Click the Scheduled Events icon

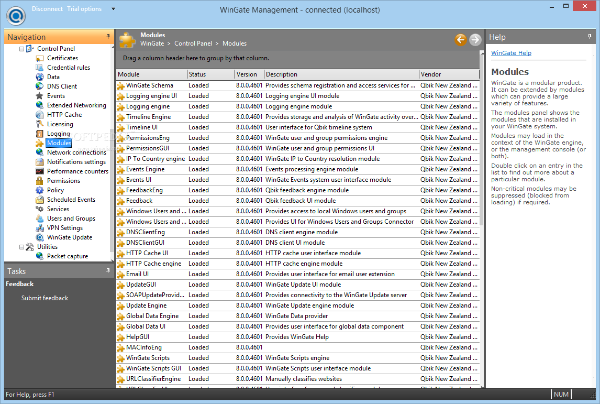(x=39, y=200)
